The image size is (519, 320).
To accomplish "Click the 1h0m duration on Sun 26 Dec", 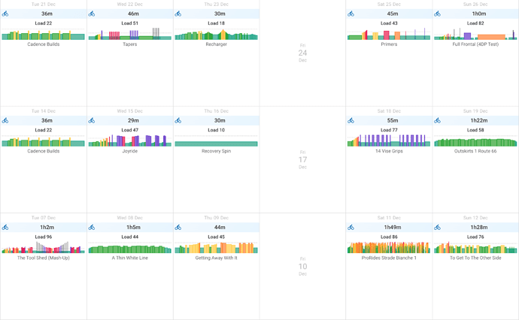I will [x=479, y=14].
